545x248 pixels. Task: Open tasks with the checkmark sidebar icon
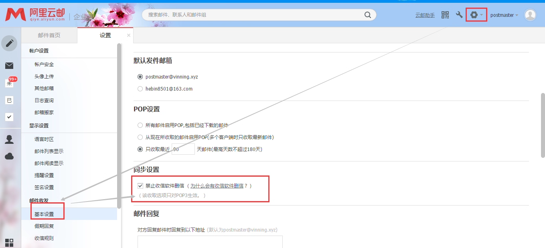(x=10, y=117)
